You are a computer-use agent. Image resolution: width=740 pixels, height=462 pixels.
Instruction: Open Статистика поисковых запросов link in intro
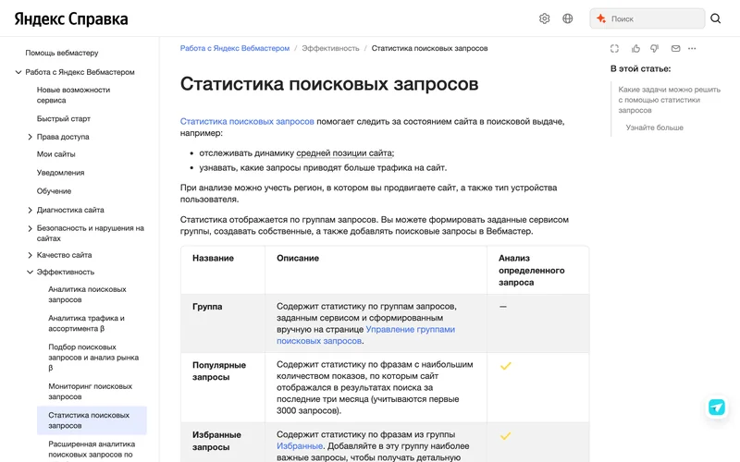pyautogui.click(x=247, y=121)
